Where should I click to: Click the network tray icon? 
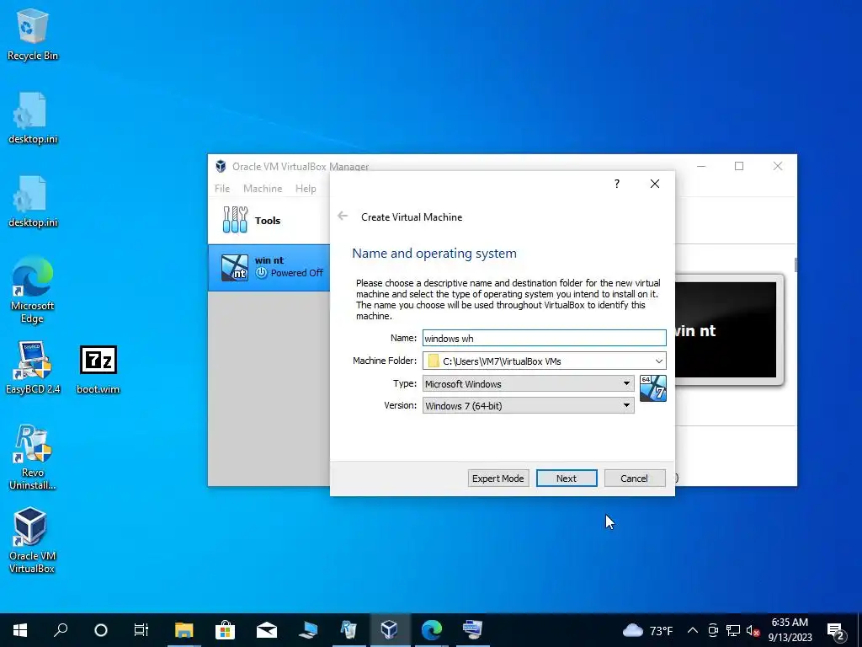733,630
